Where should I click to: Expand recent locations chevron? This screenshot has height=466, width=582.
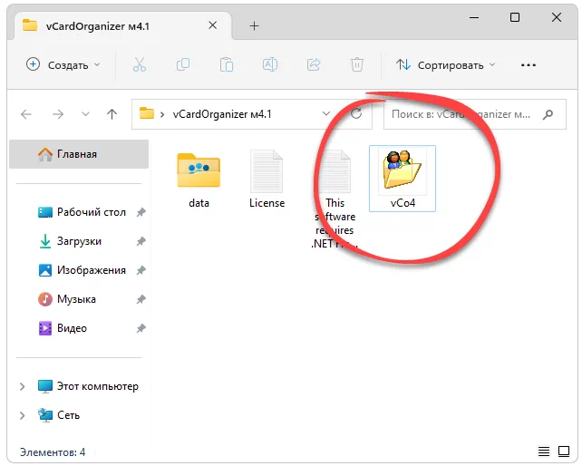[x=86, y=114]
